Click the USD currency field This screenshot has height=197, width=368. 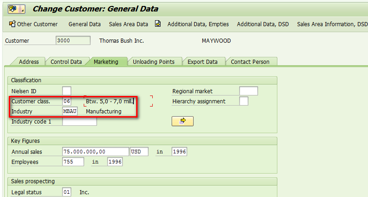click(139, 152)
